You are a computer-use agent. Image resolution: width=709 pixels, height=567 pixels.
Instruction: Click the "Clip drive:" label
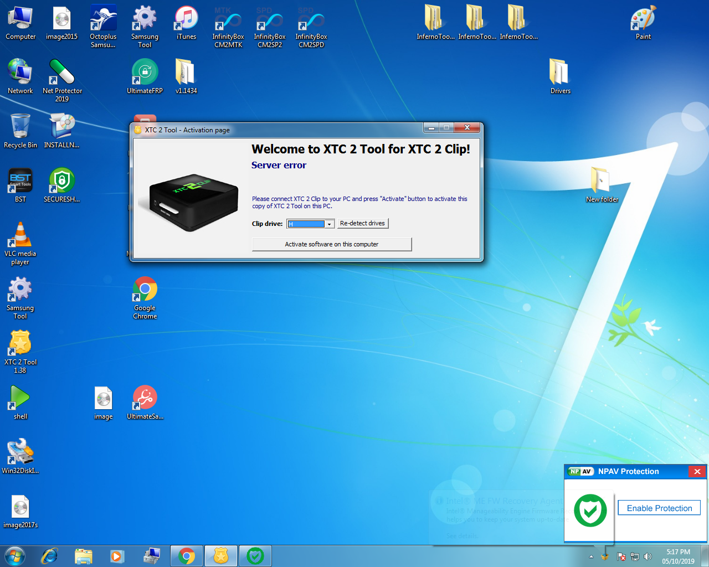point(267,224)
